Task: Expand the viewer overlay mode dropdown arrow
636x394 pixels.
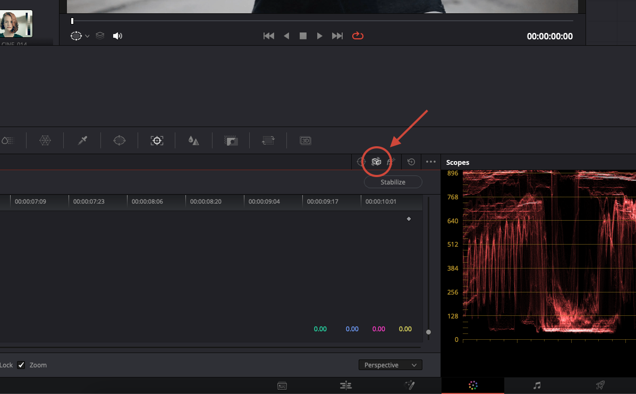Action: pyautogui.click(x=87, y=36)
